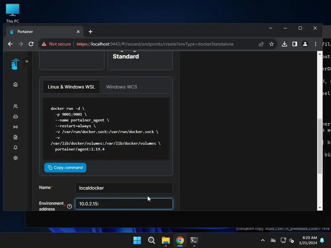Image resolution: width=331 pixels, height=248 pixels.
Task: Click the Environment address help question icon
Action: pyautogui.click(x=69, y=206)
